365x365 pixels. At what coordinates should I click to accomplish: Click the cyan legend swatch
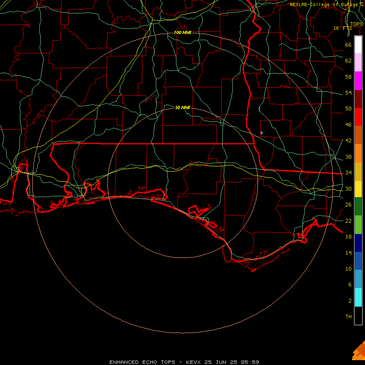point(358,297)
